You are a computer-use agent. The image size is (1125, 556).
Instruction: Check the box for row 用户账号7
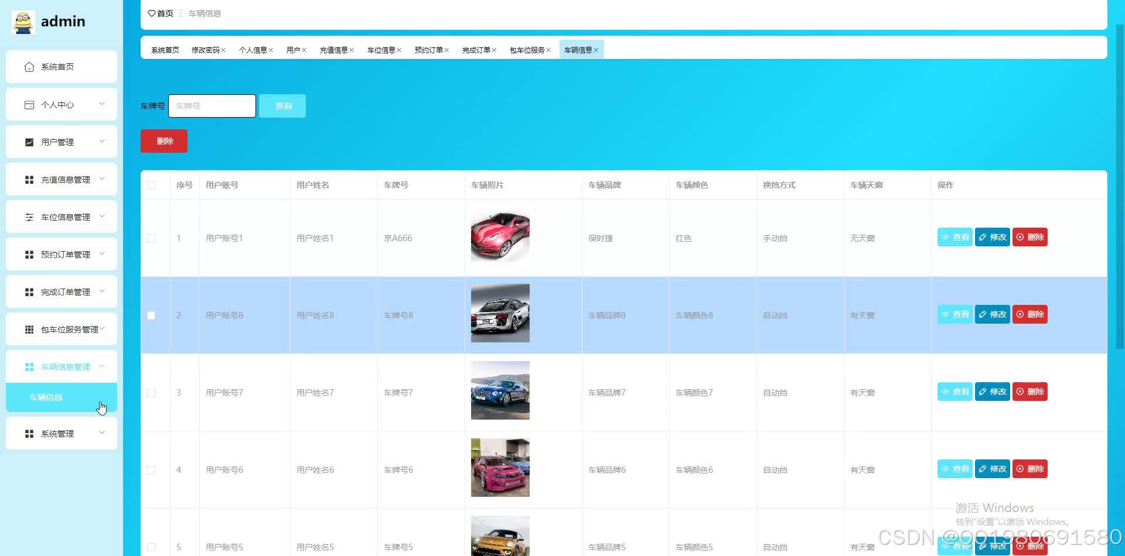pyautogui.click(x=151, y=393)
